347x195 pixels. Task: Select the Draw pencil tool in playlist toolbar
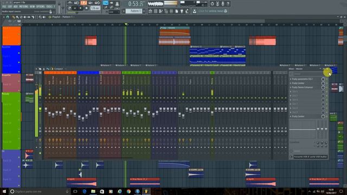pos(14,17)
